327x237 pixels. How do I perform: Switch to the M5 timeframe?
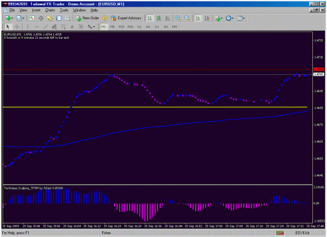[x=112, y=27]
